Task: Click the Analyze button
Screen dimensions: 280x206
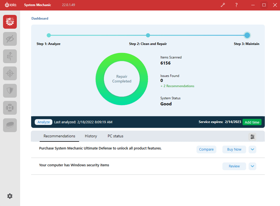Action: (x=44, y=122)
